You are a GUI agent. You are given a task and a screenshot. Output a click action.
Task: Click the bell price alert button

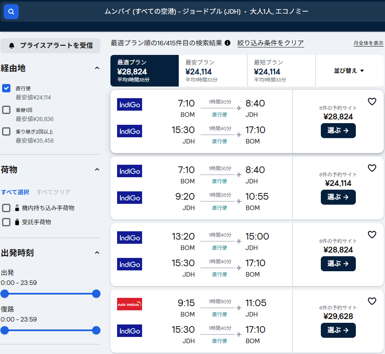click(50, 45)
